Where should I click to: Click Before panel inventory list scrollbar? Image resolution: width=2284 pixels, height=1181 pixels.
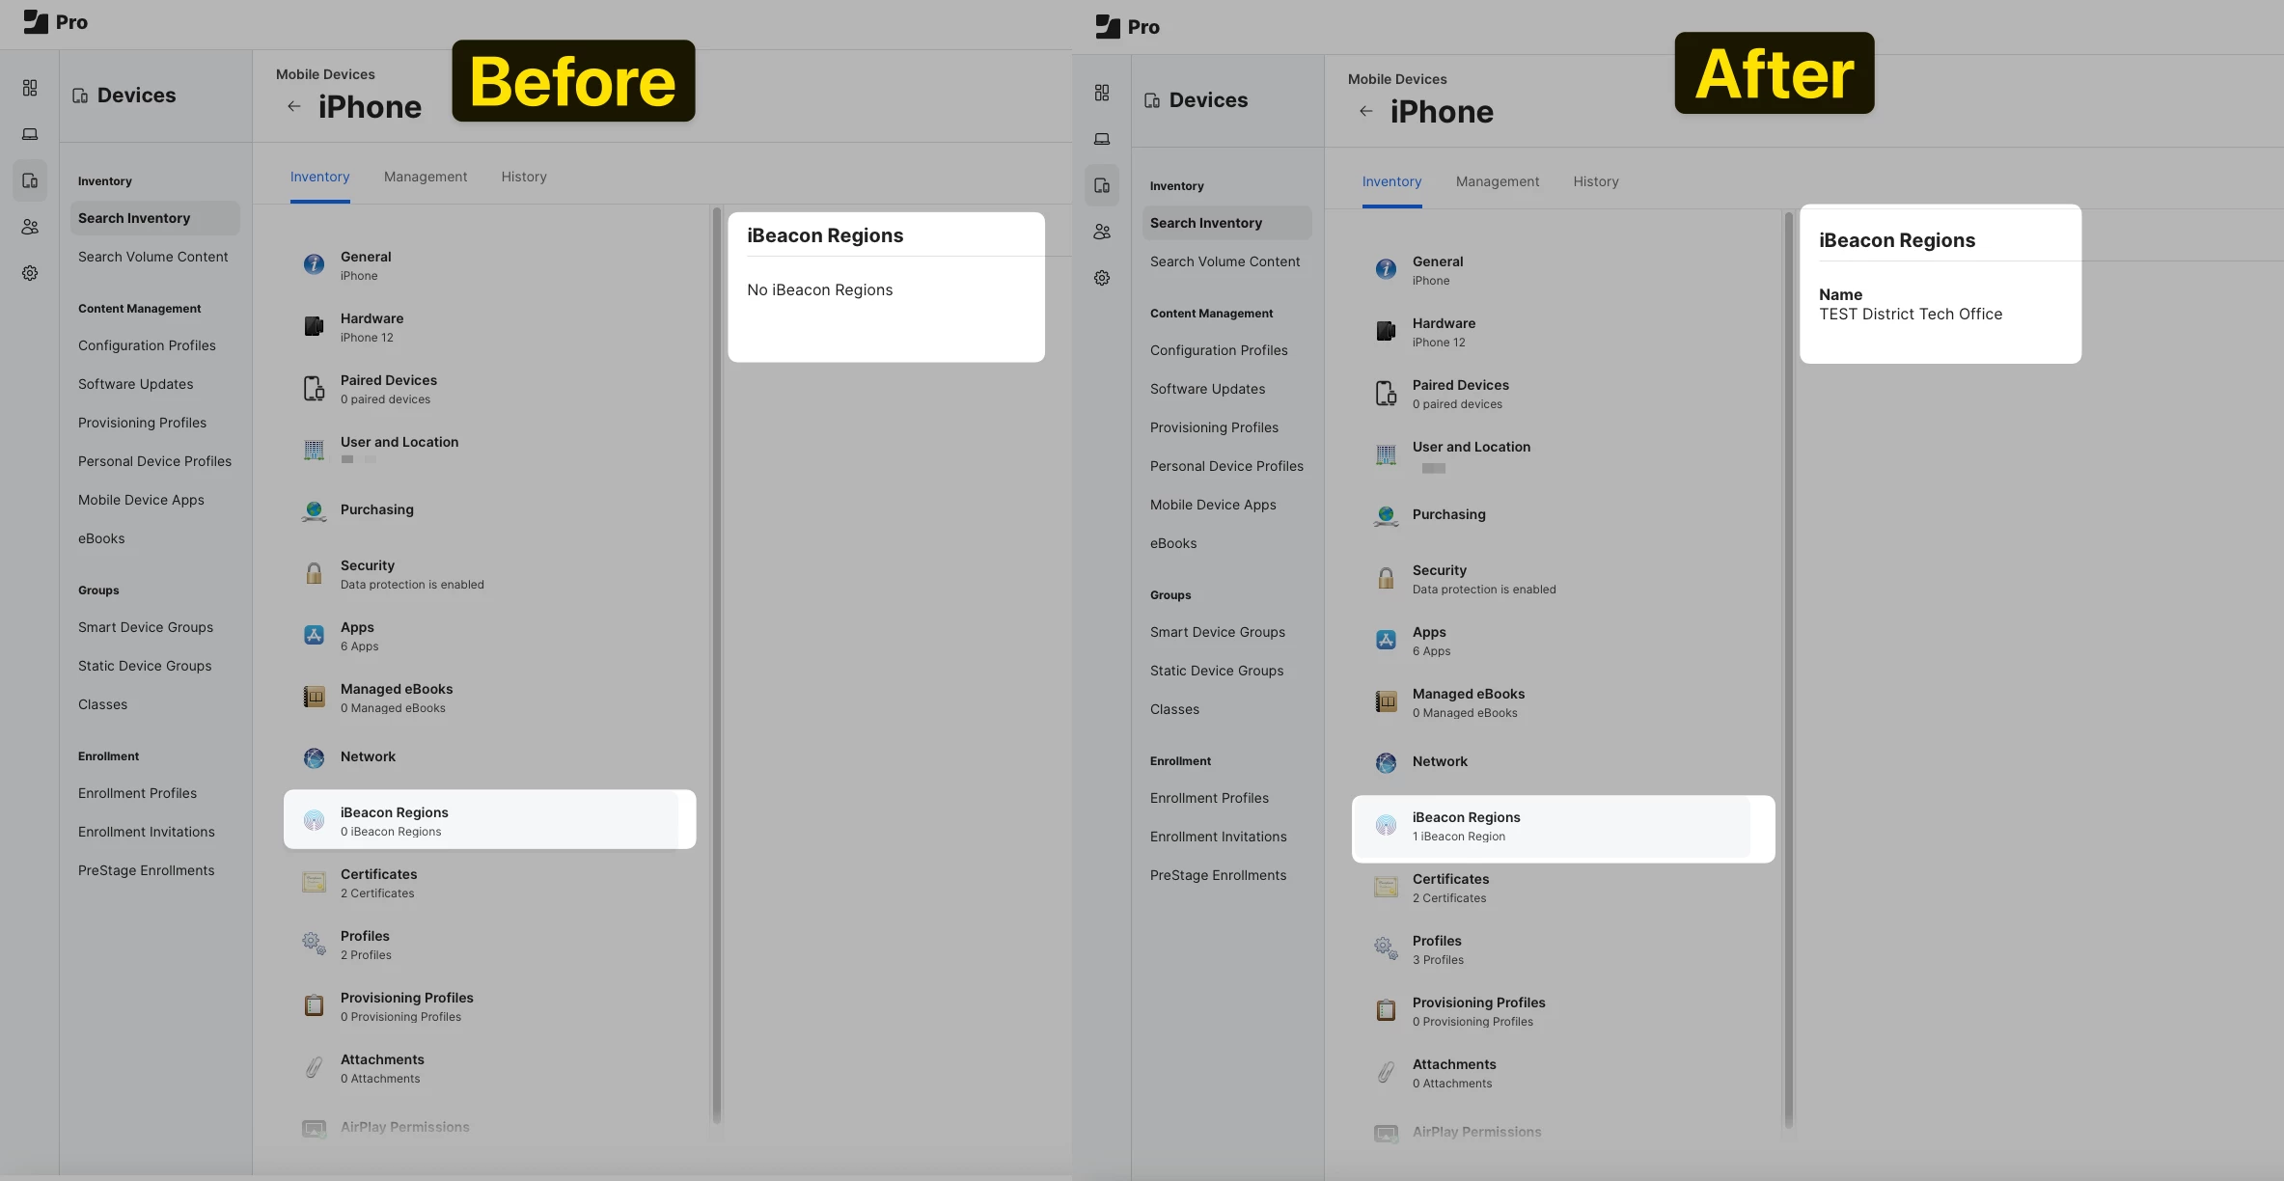(716, 666)
